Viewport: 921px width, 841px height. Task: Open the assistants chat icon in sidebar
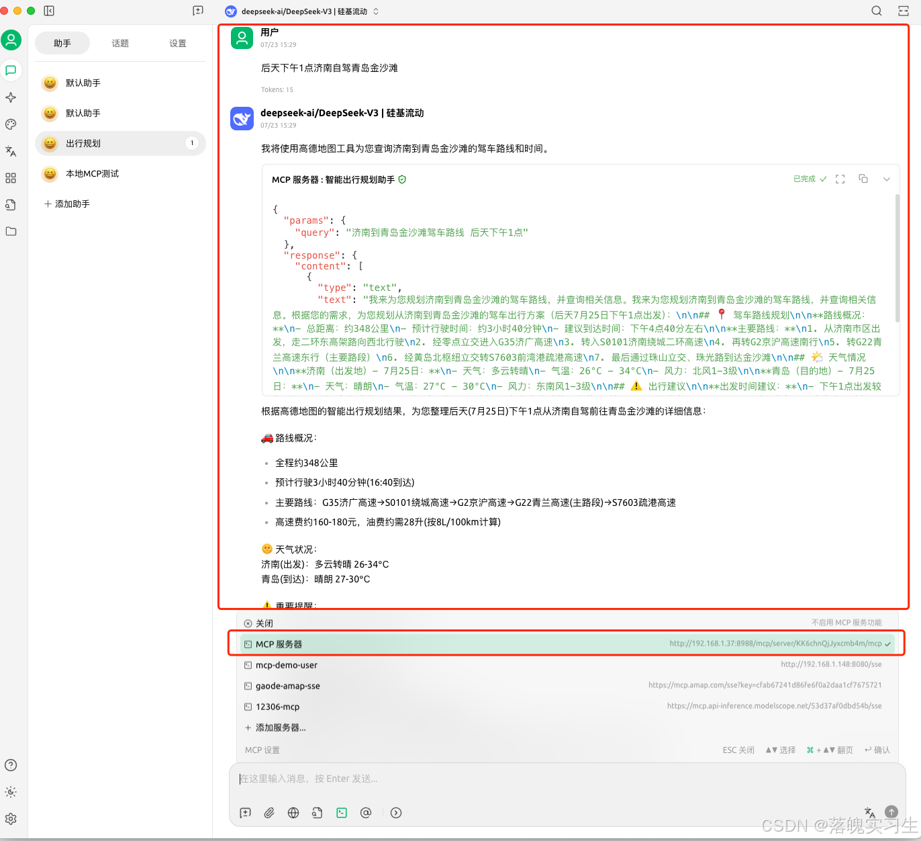pyautogui.click(x=11, y=71)
